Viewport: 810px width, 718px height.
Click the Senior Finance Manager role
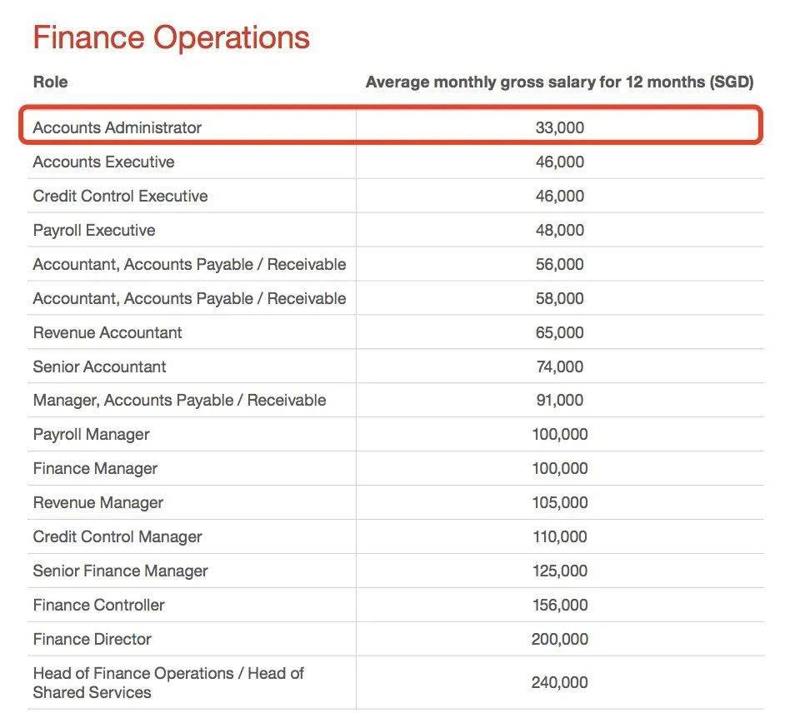click(120, 571)
